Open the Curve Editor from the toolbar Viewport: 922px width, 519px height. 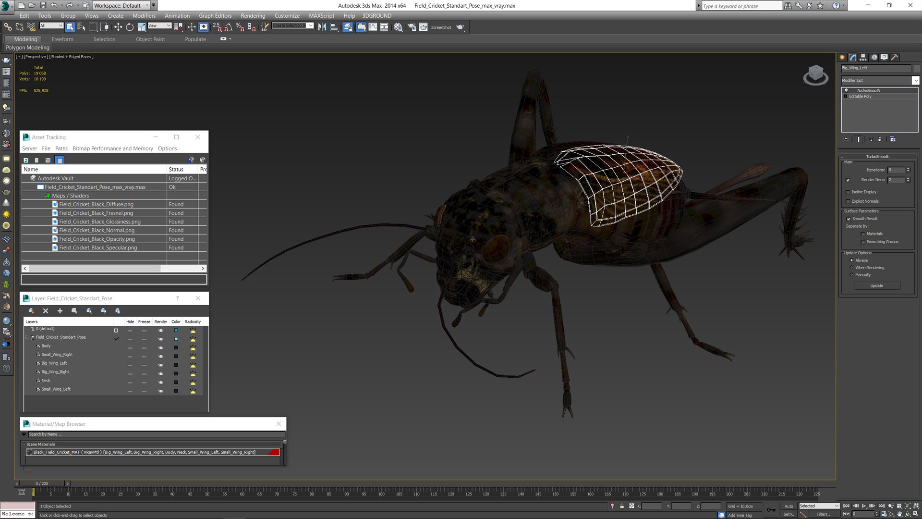coord(373,27)
